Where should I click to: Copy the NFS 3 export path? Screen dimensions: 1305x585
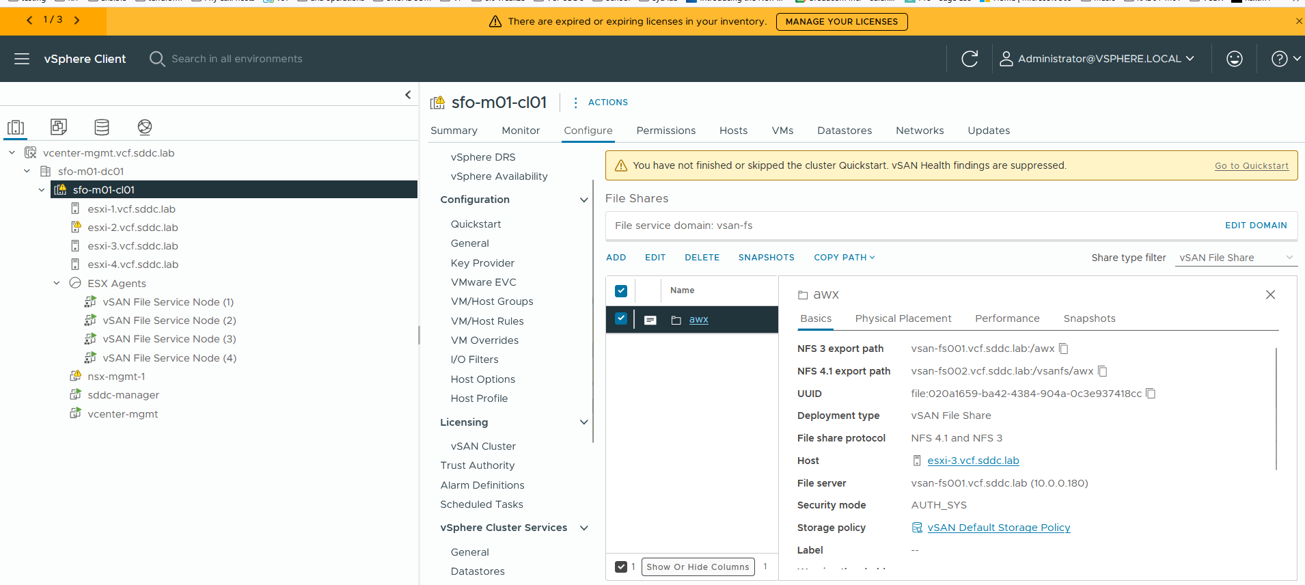point(1064,349)
